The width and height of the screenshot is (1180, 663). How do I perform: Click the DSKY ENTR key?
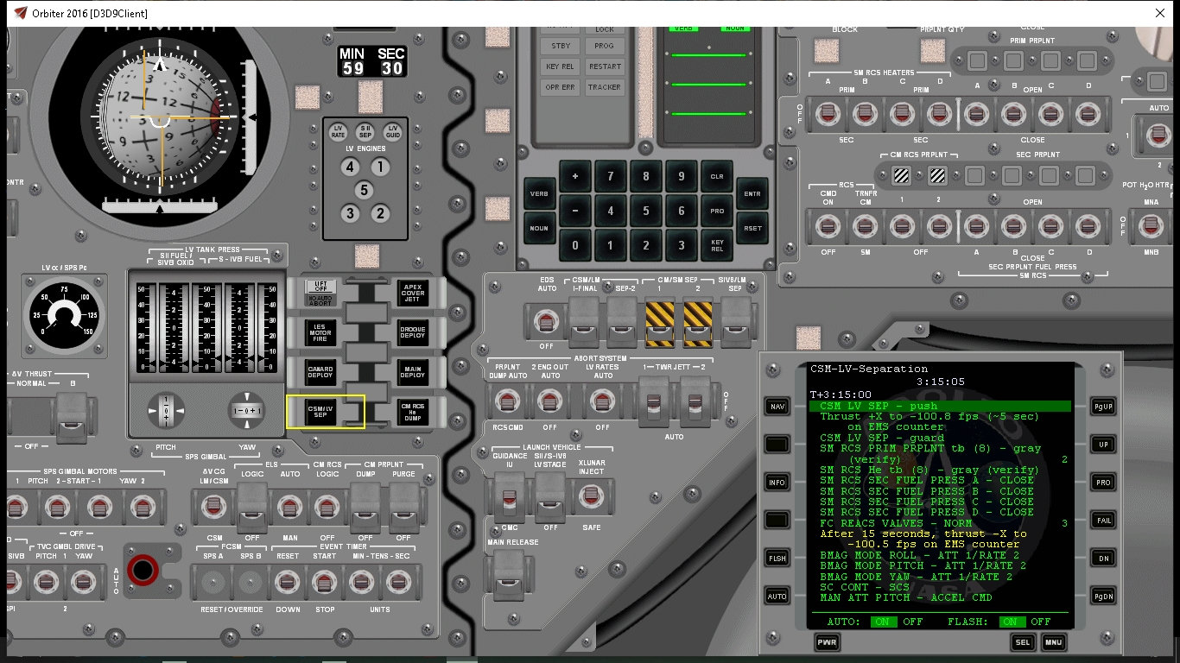[752, 193]
